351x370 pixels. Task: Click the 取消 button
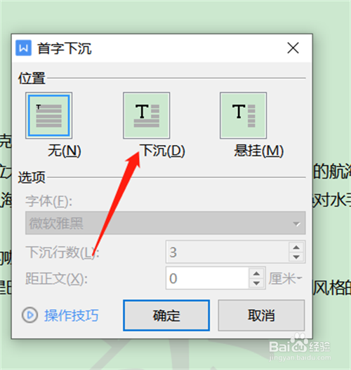[261, 315]
